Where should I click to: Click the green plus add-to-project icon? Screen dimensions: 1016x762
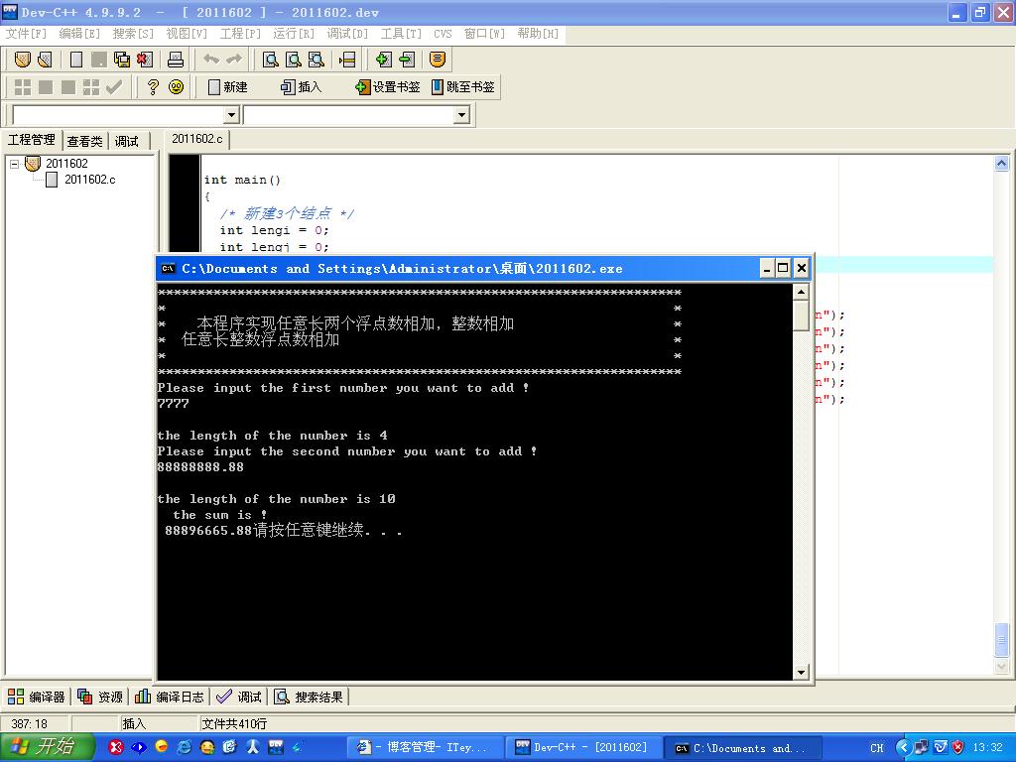pyautogui.click(x=383, y=60)
